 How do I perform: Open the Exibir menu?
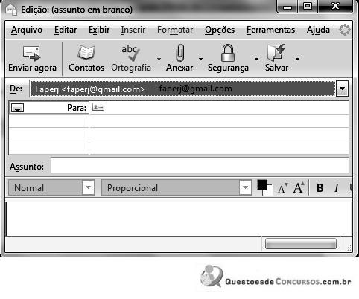[99, 30]
